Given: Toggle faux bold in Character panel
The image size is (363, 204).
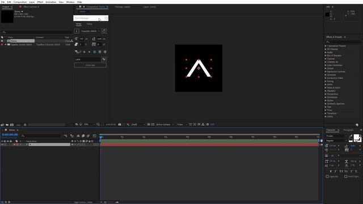Looking at the screenshot, I should point(331,171).
